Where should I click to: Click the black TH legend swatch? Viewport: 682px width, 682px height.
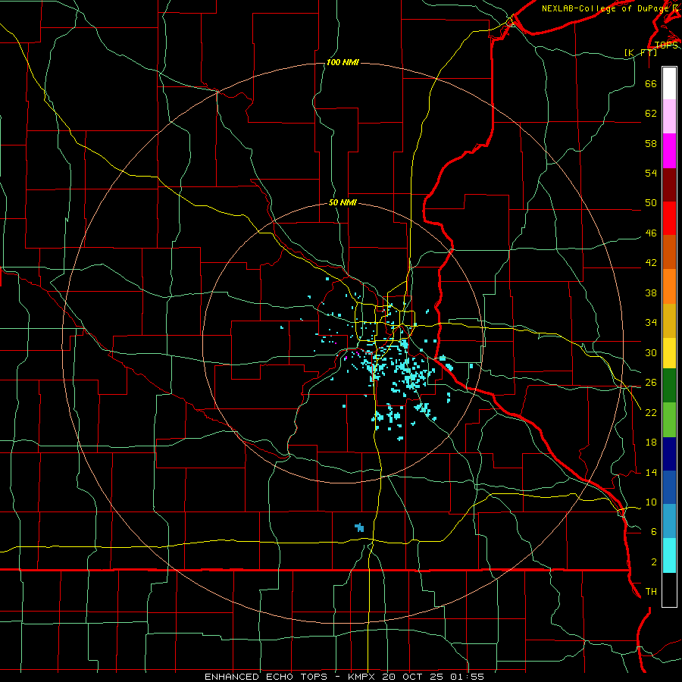click(669, 590)
